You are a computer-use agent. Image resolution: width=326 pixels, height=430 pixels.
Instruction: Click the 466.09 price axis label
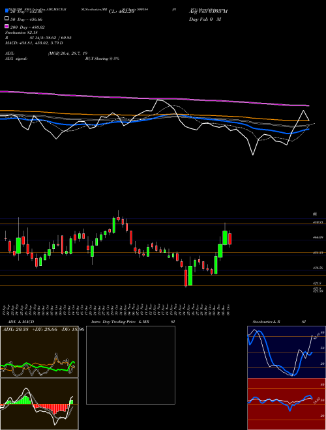click(318, 237)
